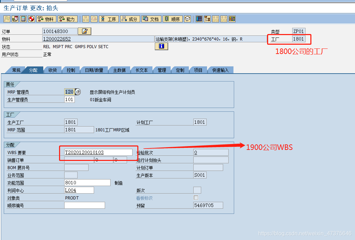The width and height of the screenshot is (355, 240).
Task: Toggle the 看板标识 checkbox
Action: [196, 198]
